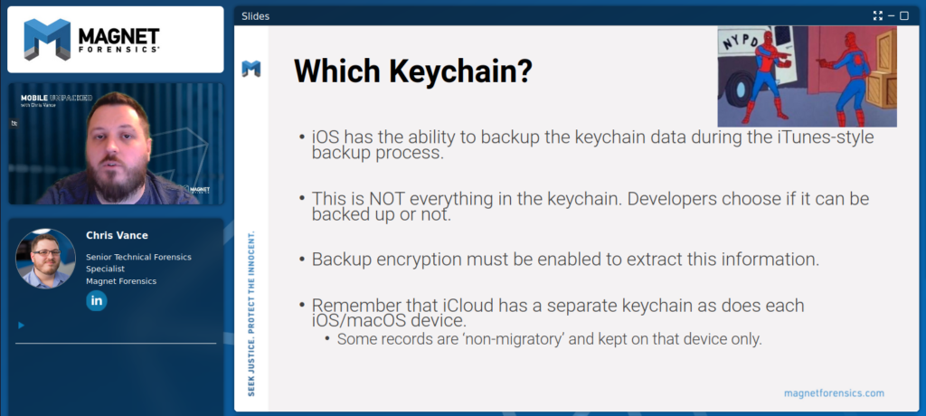
Task: Select the speaker webcam video feed
Action: coord(116,144)
